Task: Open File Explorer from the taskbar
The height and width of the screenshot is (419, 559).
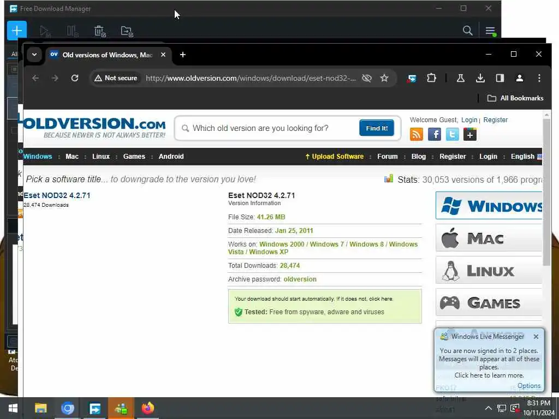Action: coord(40,408)
